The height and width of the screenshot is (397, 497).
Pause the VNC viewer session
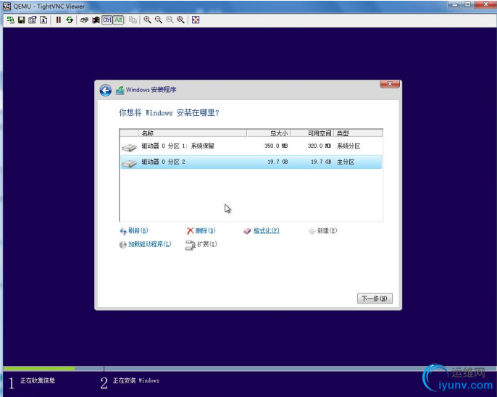point(58,20)
